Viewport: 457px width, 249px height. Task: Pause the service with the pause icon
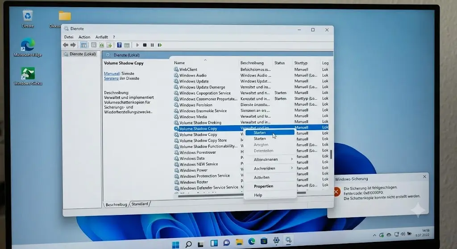(152, 45)
